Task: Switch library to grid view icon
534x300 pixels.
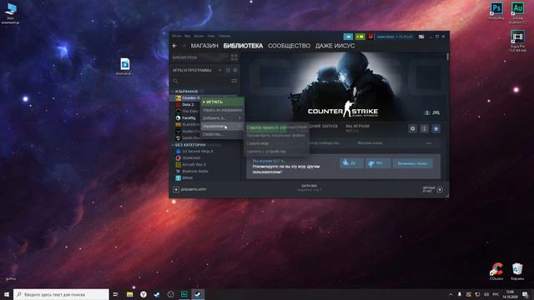Action: 234,57
